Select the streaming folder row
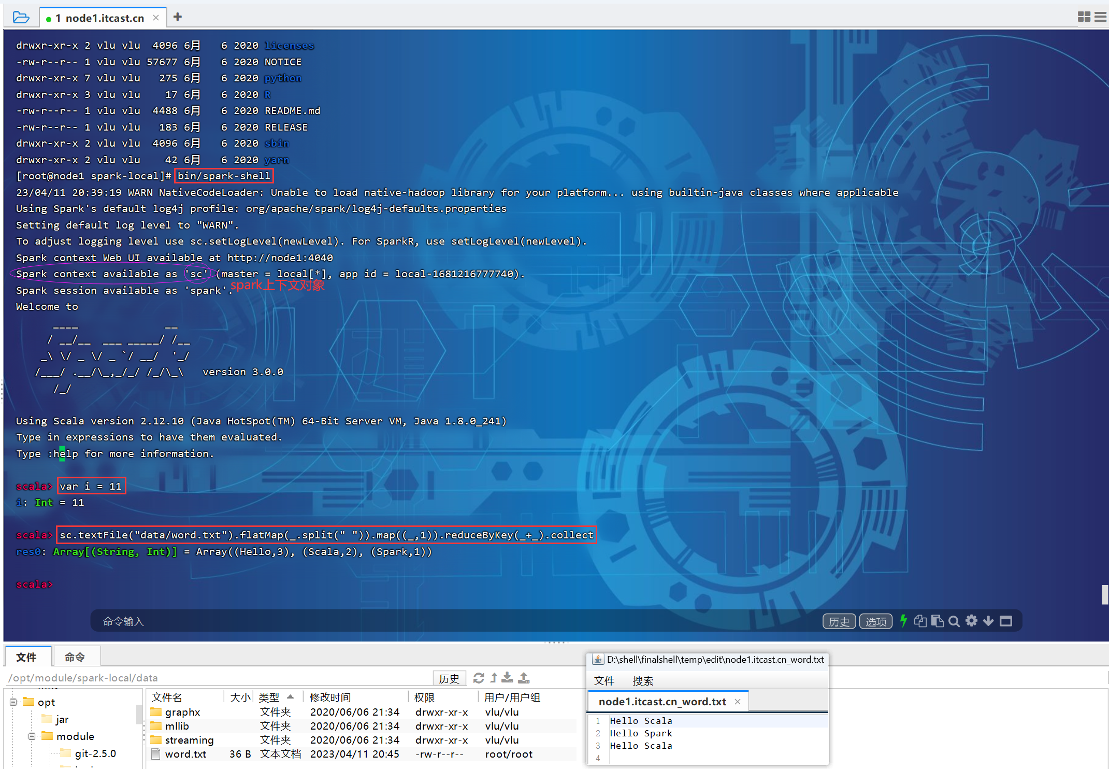This screenshot has height=769, width=1109. point(363,740)
